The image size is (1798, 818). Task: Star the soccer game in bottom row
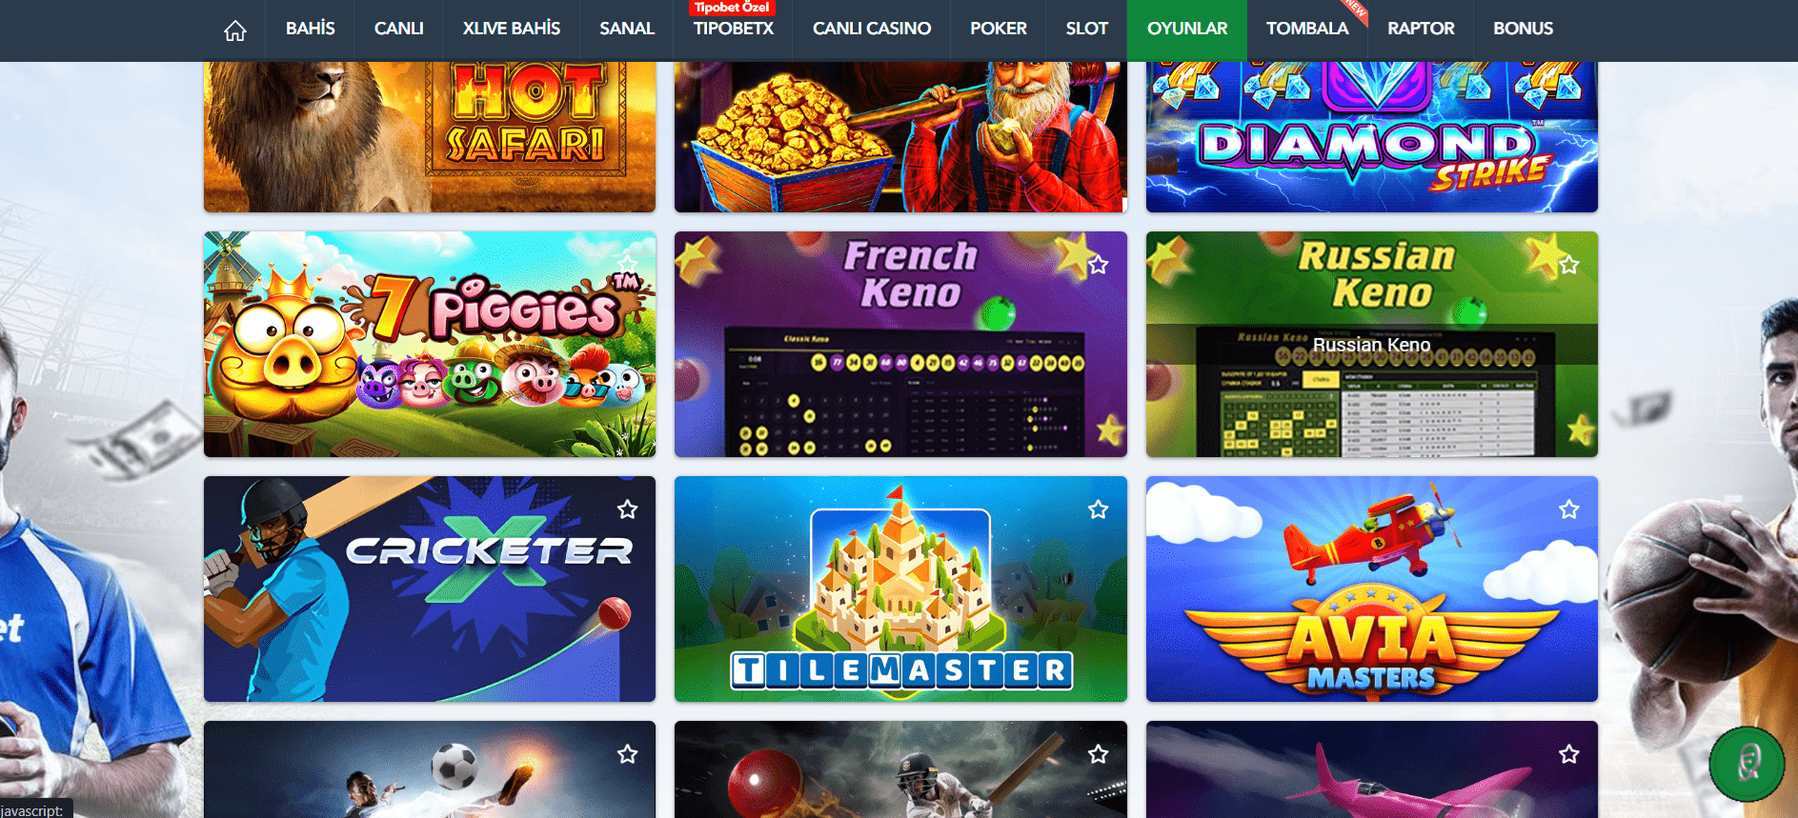[627, 754]
